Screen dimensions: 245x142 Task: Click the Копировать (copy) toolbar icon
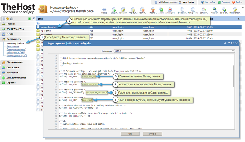point(193,10)
